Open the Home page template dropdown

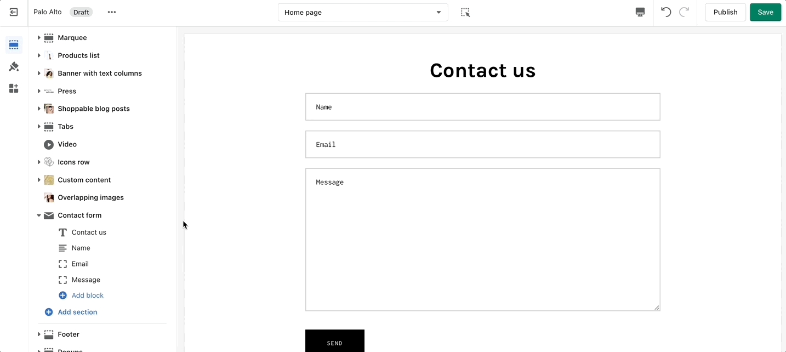pyautogui.click(x=363, y=12)
